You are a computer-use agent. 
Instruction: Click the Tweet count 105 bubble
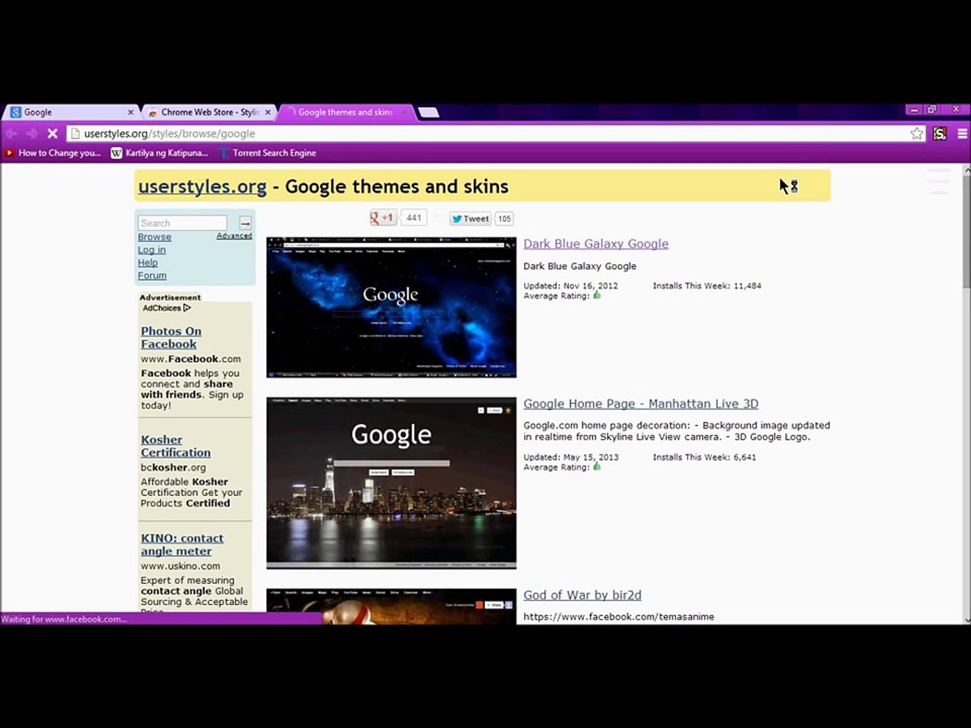[504, 218]
